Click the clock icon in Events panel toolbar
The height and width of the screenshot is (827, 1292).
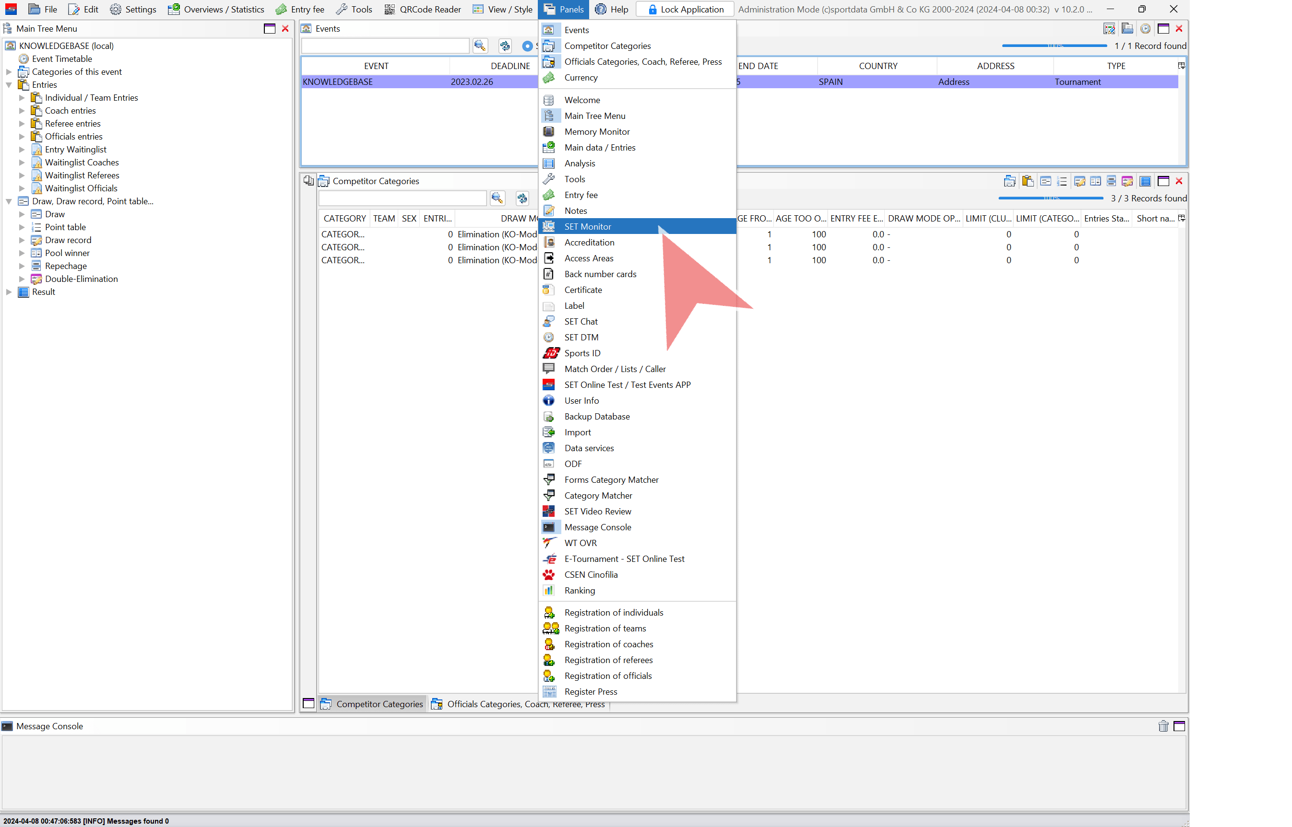(x=1145, y=29)
